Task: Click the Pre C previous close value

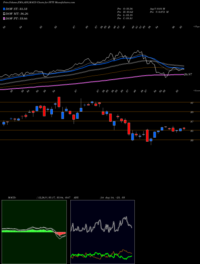Action: click(x=130, y=18)
